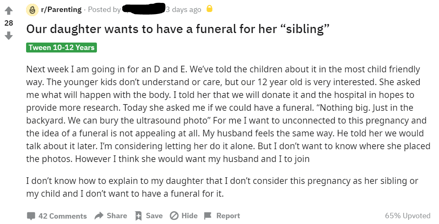Open the r/Parenting subreddit link
Image resolution: width=439 pixels, height=224 pixels.
click(61, 10)
